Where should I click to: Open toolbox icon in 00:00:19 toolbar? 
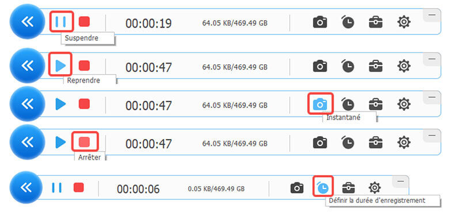click(x=376, y=22)
